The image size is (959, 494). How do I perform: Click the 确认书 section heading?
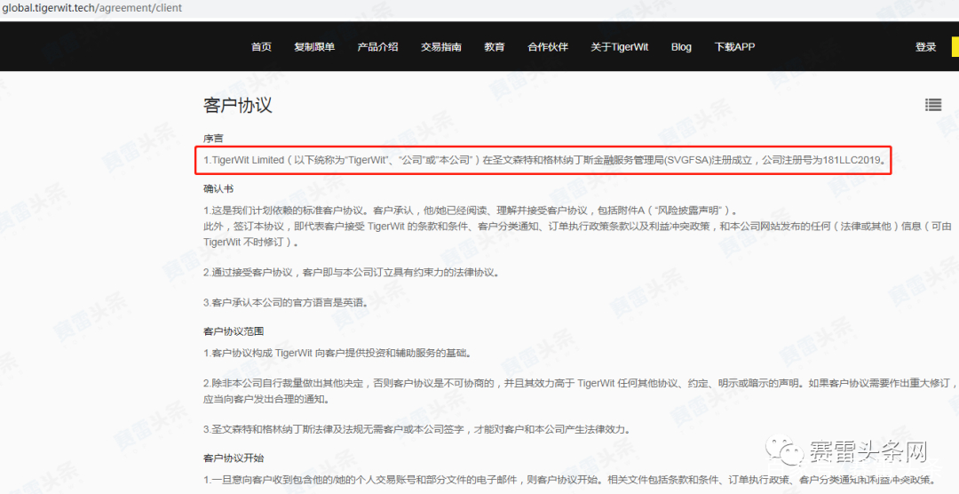click(218, 189)
